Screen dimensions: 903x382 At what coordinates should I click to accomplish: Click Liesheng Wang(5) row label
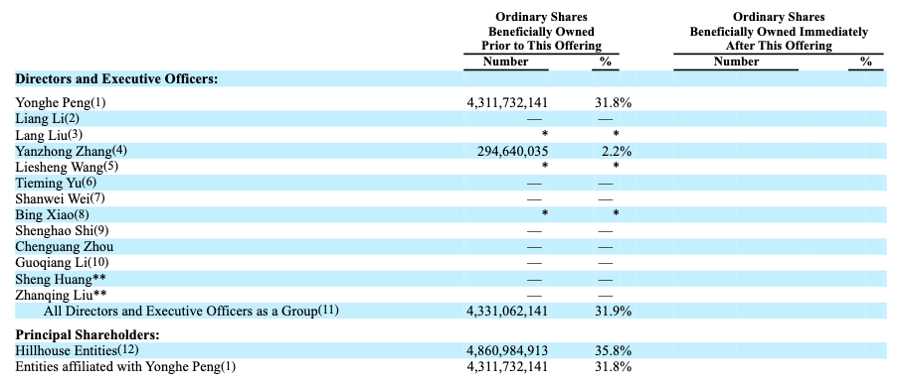click(x=67, y=167)
